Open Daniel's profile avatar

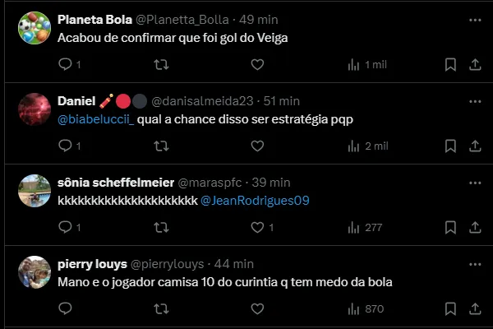tap(34, 109)
